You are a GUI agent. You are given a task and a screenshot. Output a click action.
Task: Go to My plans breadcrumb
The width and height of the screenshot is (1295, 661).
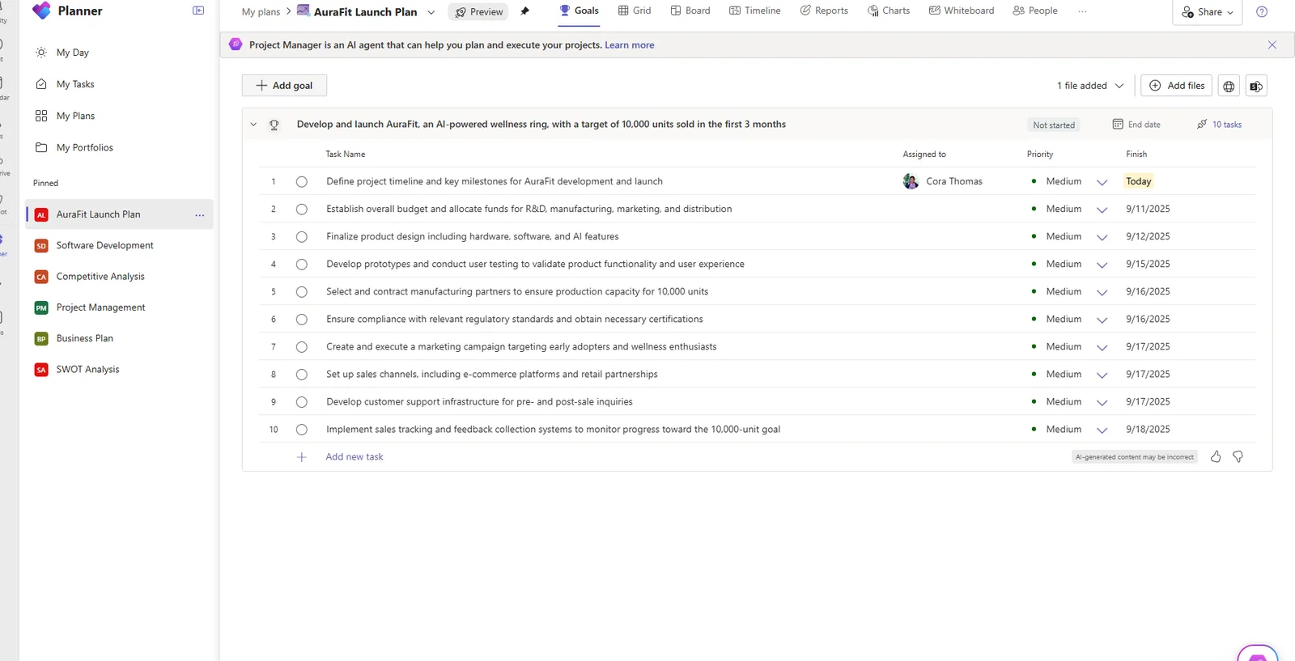point(261,12)
